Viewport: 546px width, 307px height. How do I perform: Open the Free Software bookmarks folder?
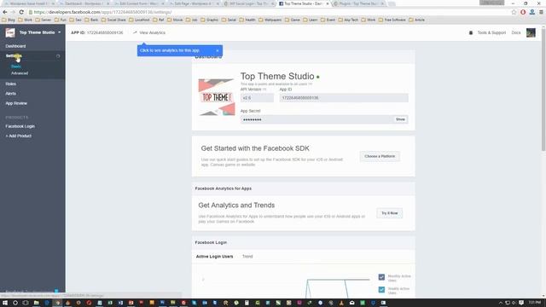coord(392,20)
